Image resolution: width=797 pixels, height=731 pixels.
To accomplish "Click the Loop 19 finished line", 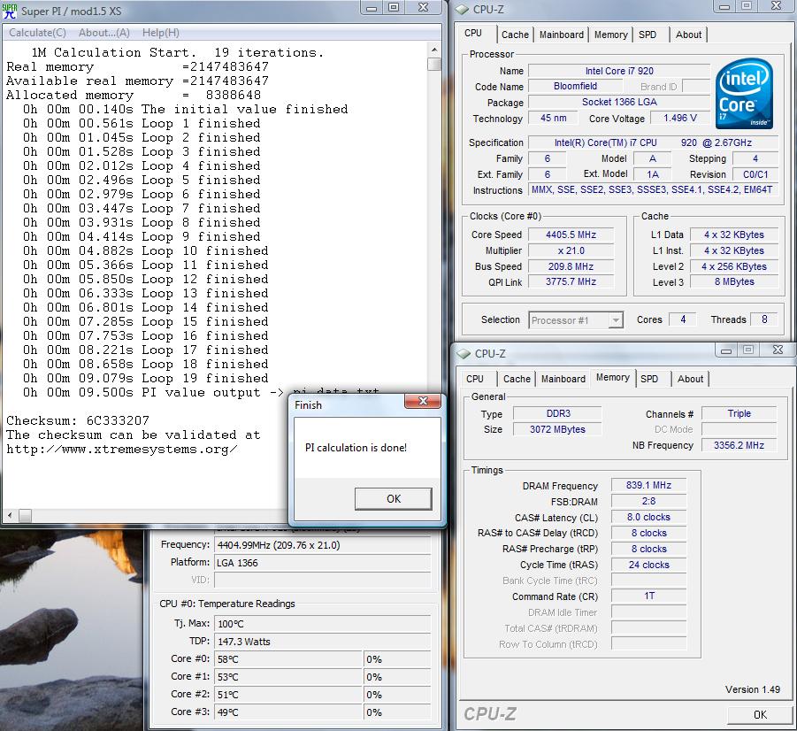I will point(145,379).
